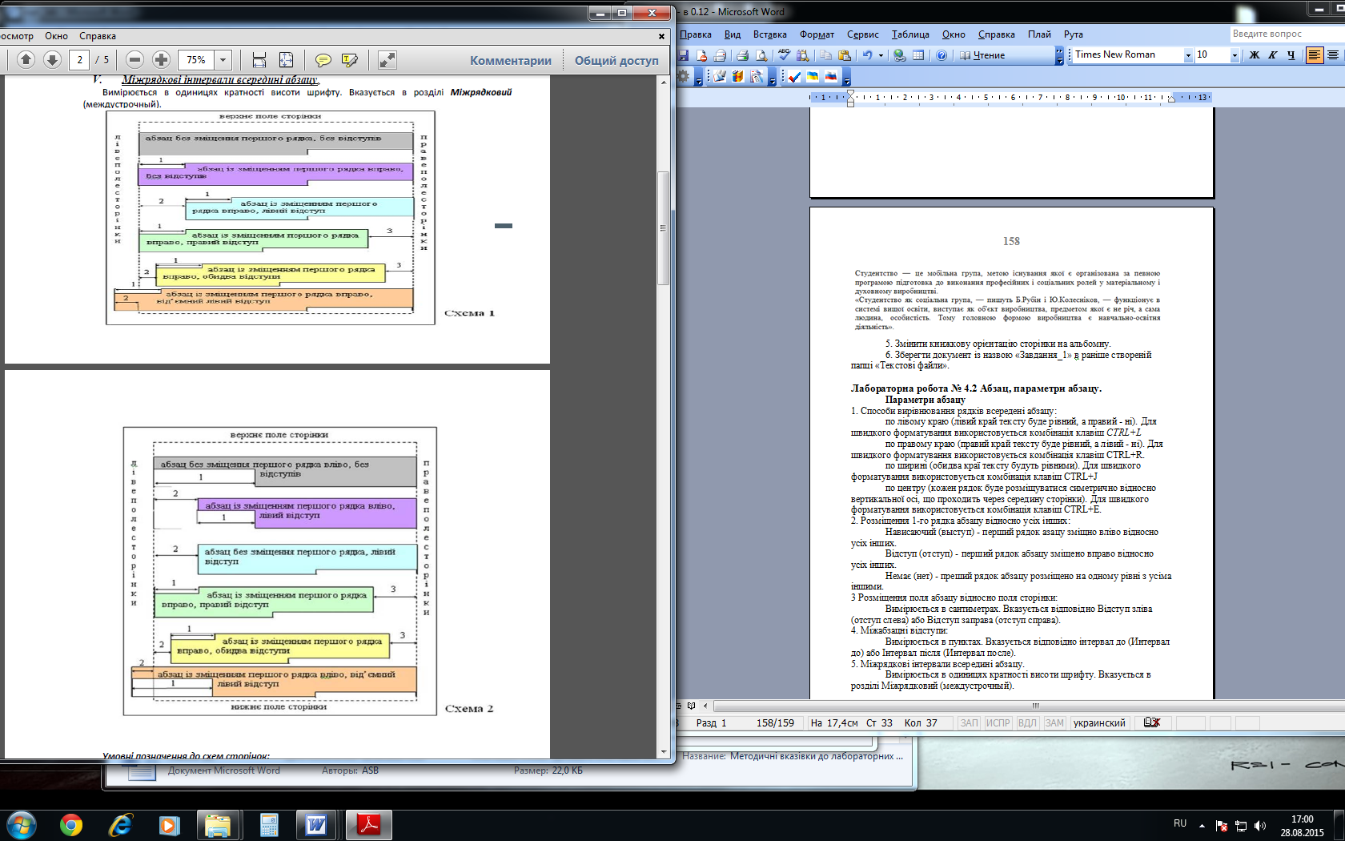Click the Ukrainian flag language icon in Word
Screen dimensions: 1345x841
[x=813, y=77]
